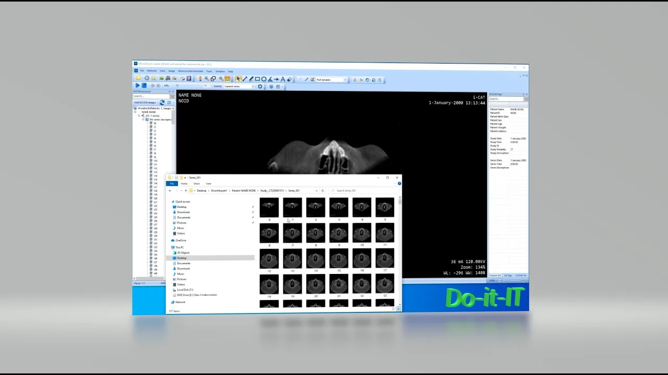Open the address bar history dropdown
Viewport: 668px width, 375px height.
[x=316, y=191]
